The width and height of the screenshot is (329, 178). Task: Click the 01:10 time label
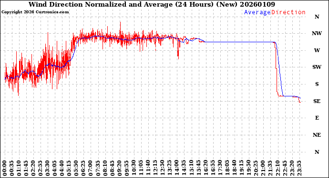point(19,169)
